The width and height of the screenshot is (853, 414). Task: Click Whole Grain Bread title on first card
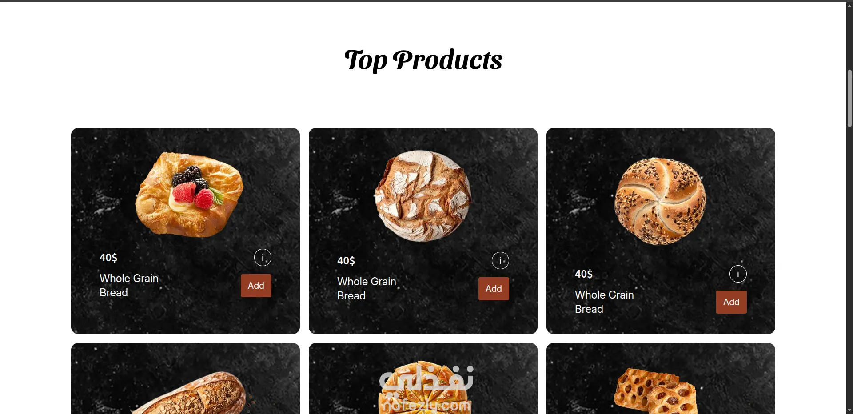[129, 286]
